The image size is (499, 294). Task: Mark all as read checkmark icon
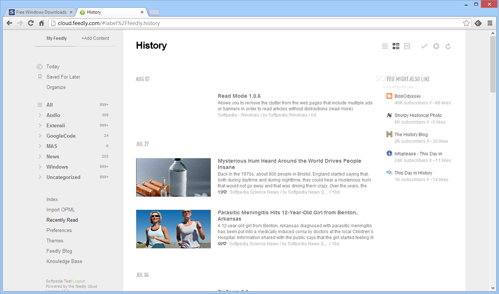click(x=424, y=46)
